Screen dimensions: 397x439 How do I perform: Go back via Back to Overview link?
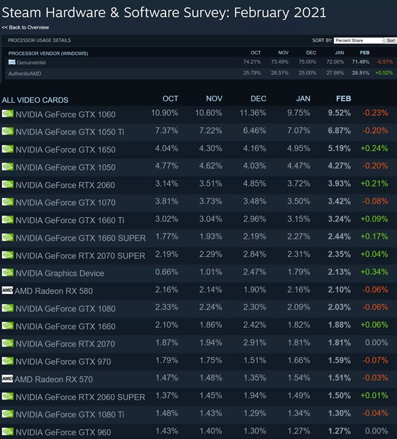[x=25, y=27]
